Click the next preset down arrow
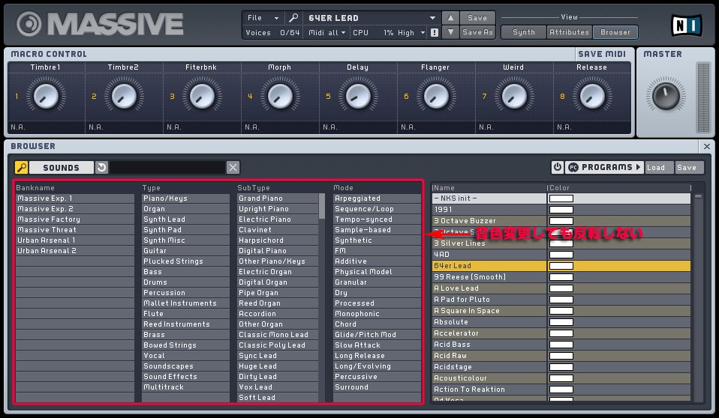Viewport: 719px width, 418px height. [x=450, y=32]
